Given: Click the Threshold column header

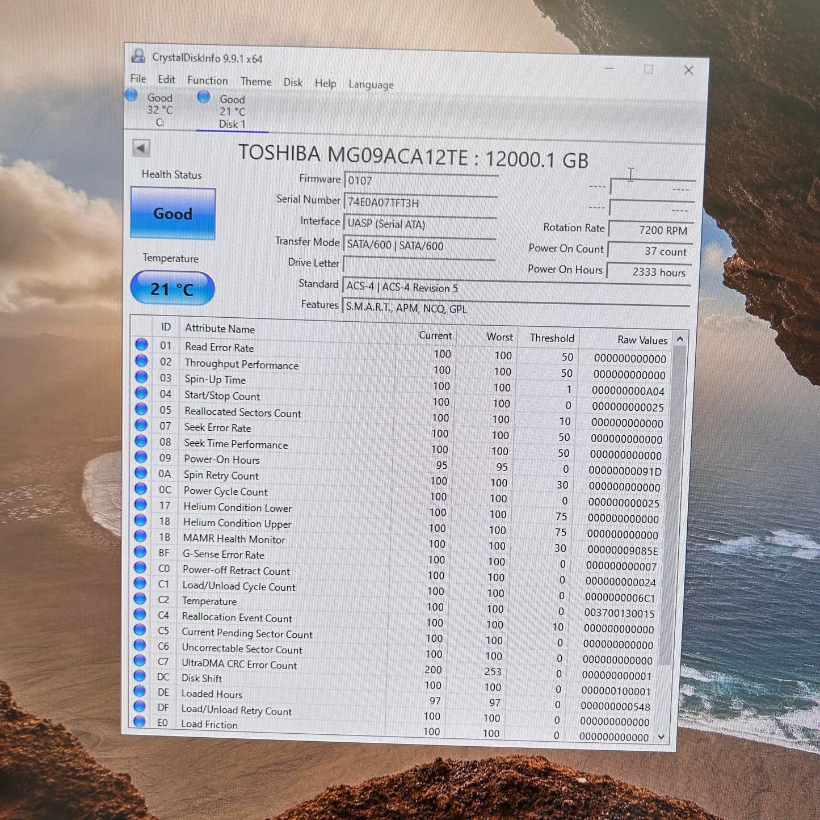Looking at the screenshot, I should 552,338.
